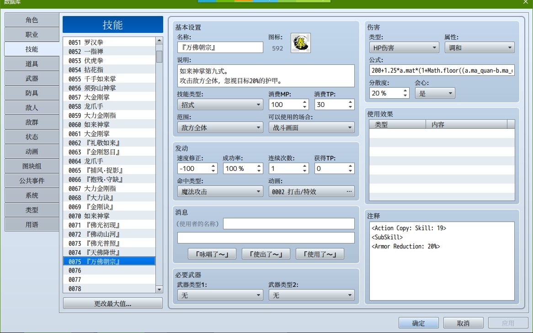The width and height of the screenshot is (533, 333).
Task: Select the 状态 tab
Action: [x=32, y=137]
